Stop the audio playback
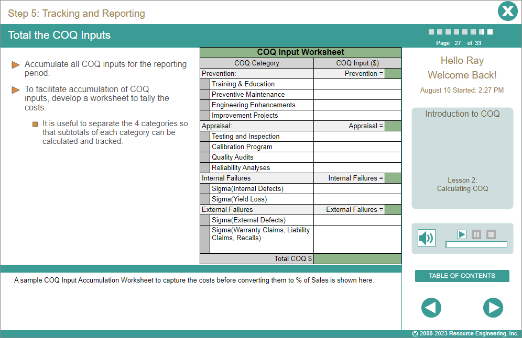522x338 pixels. (x=491, y=234)
